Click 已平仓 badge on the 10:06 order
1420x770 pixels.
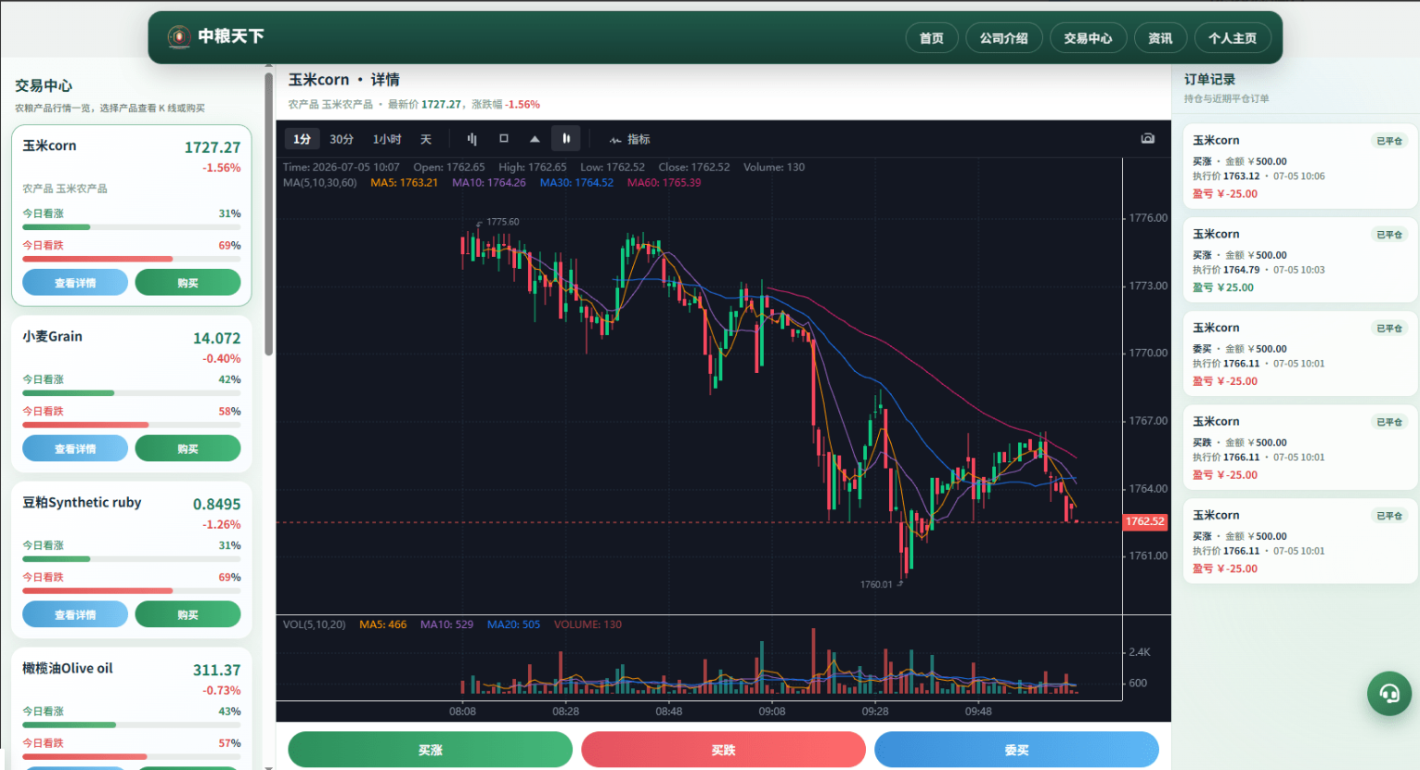click(x=1389, y=141)
